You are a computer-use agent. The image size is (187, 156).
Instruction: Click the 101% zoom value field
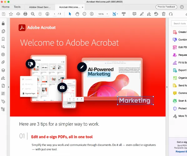coord(101,14)
